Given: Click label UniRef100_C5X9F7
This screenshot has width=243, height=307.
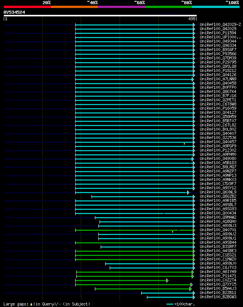Looking at the screenshot, I should [x=218, y=184].
